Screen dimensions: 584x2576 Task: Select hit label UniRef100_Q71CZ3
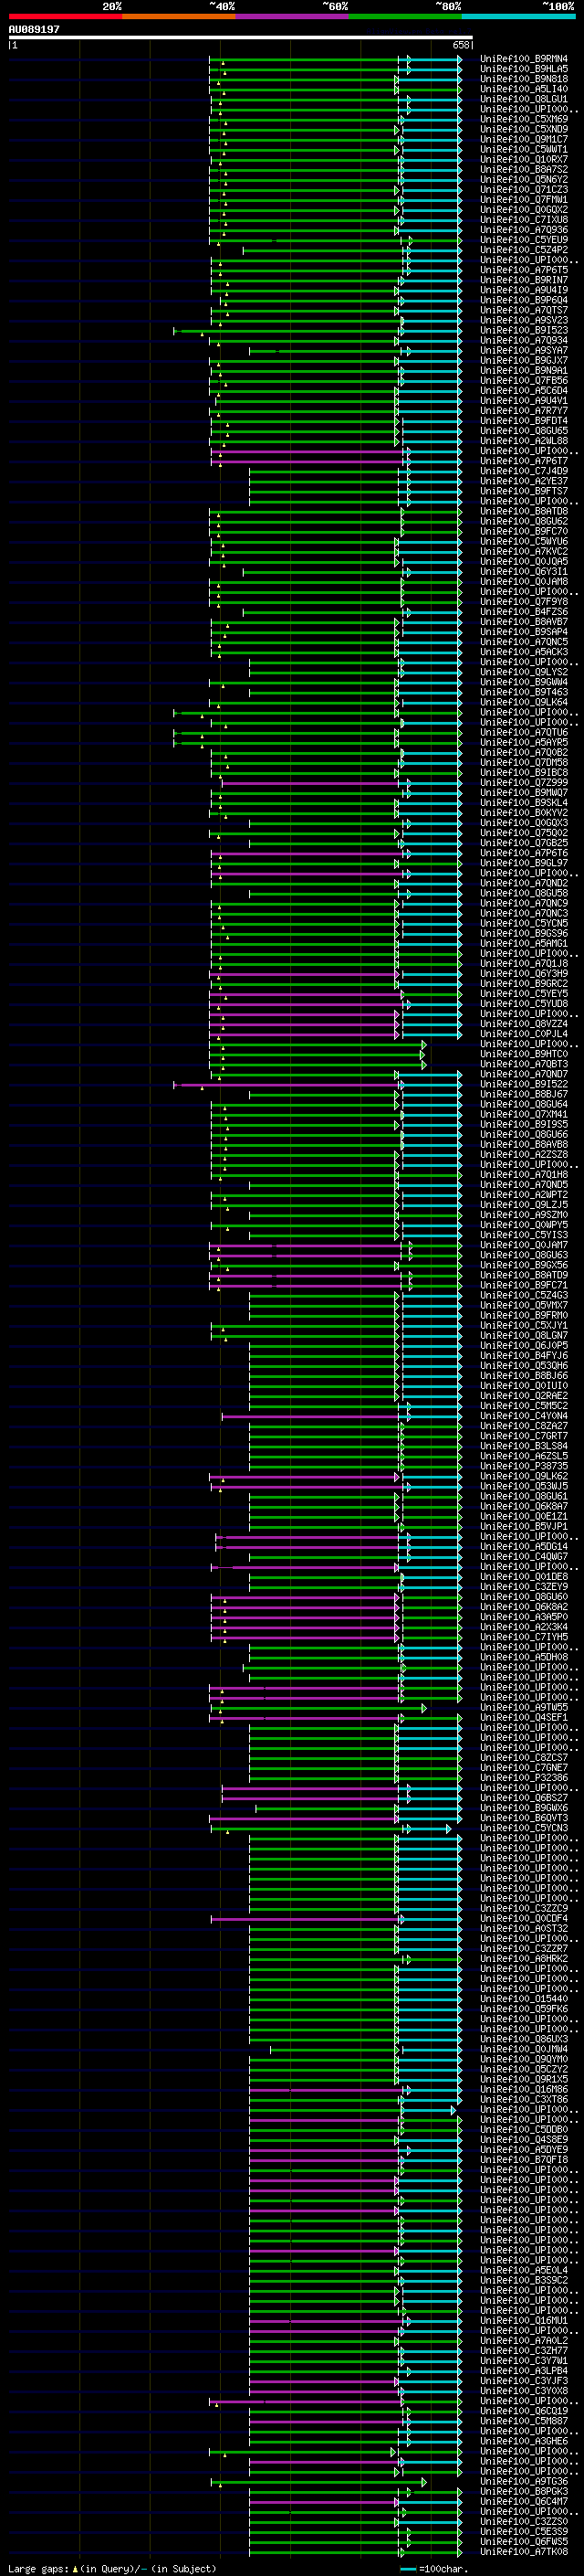(524, 190)
